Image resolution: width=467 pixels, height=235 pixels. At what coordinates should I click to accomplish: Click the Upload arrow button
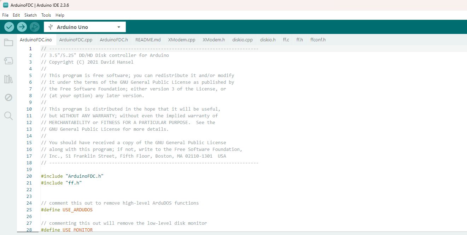pyautogui.click(x=22, y=27)
